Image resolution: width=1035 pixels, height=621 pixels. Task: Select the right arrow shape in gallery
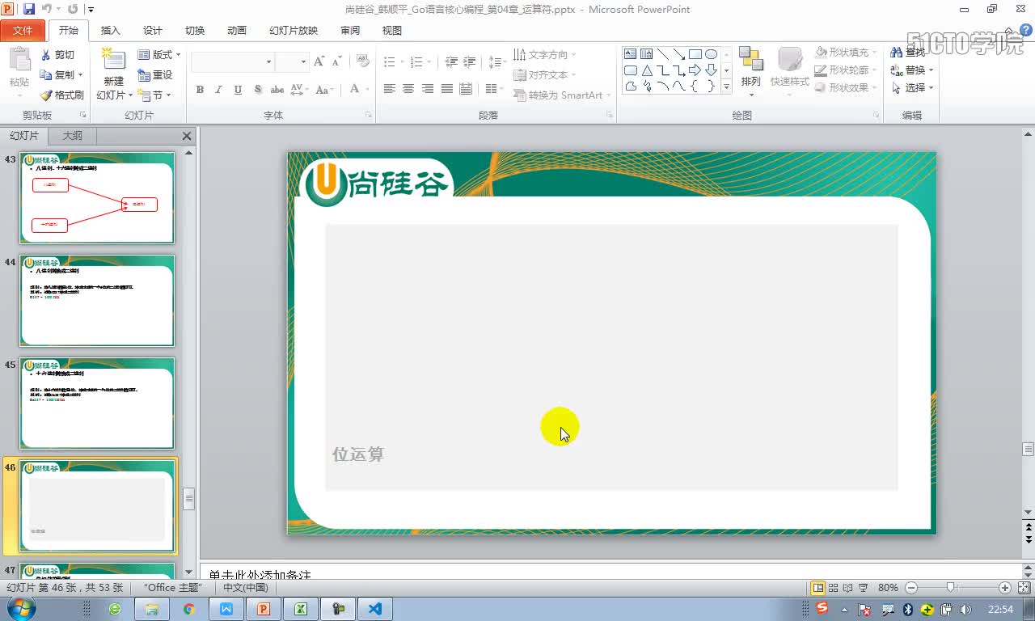(695, 70)
